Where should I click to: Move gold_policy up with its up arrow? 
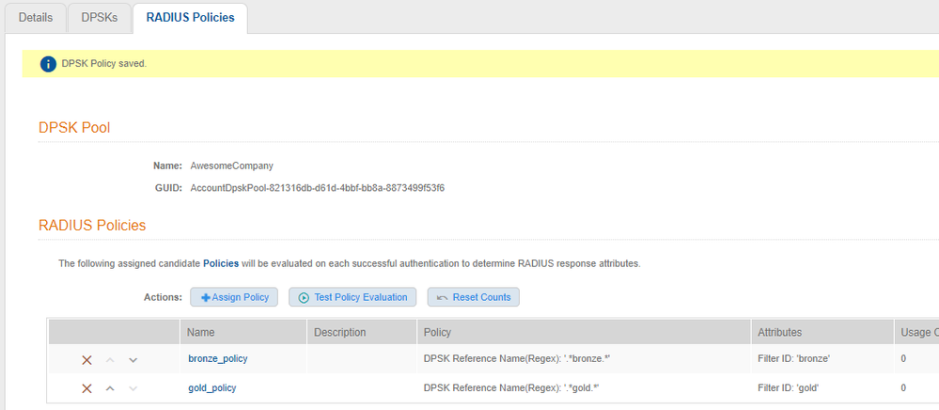pyautogui.click(x=110, y=388)
